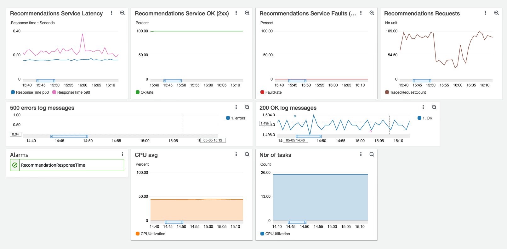Click zoom icon on Nbr of tasks widget

point(372,154)
